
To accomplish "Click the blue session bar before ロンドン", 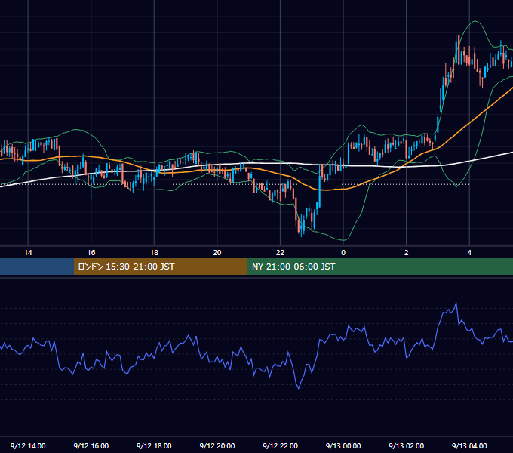I will point(37,267).
